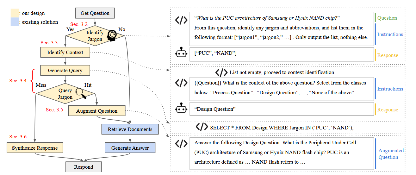Screen dimensions: 416x175
Task: Click the Synthesize Response box
Action: pos(35,148)
